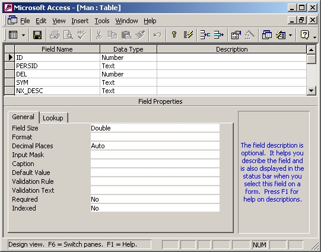Select the PERSID field name cell

[x=58, y=66]
